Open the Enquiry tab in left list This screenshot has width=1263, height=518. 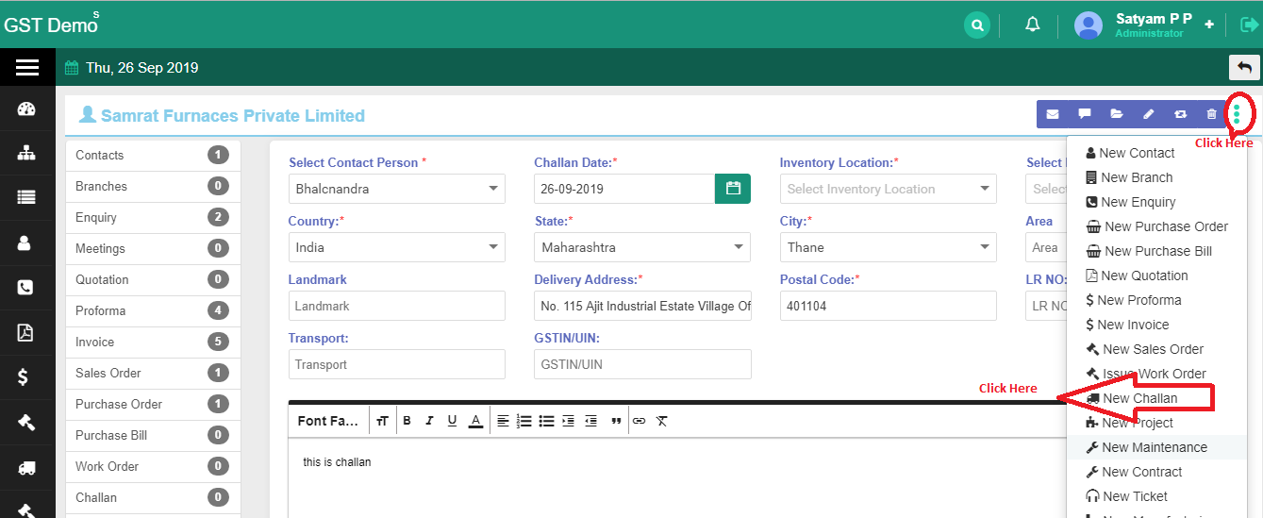coord(153,218)
